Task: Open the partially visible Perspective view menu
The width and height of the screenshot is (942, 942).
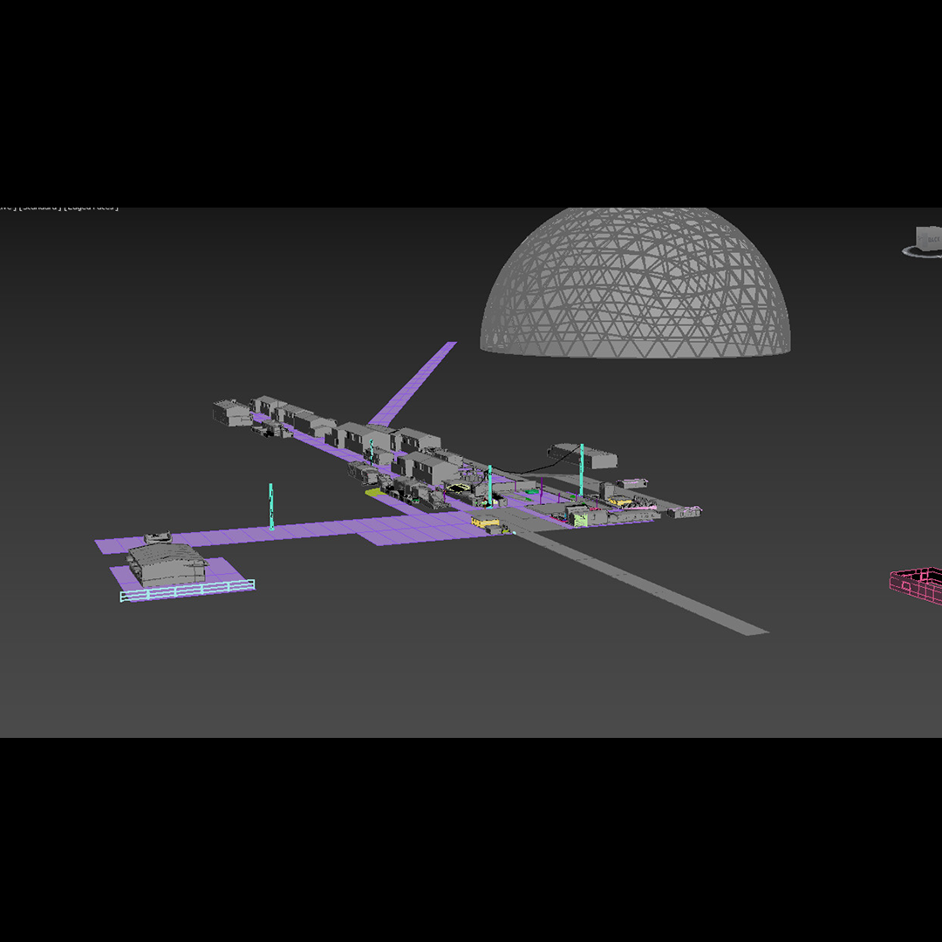Action: coord(7,208)
